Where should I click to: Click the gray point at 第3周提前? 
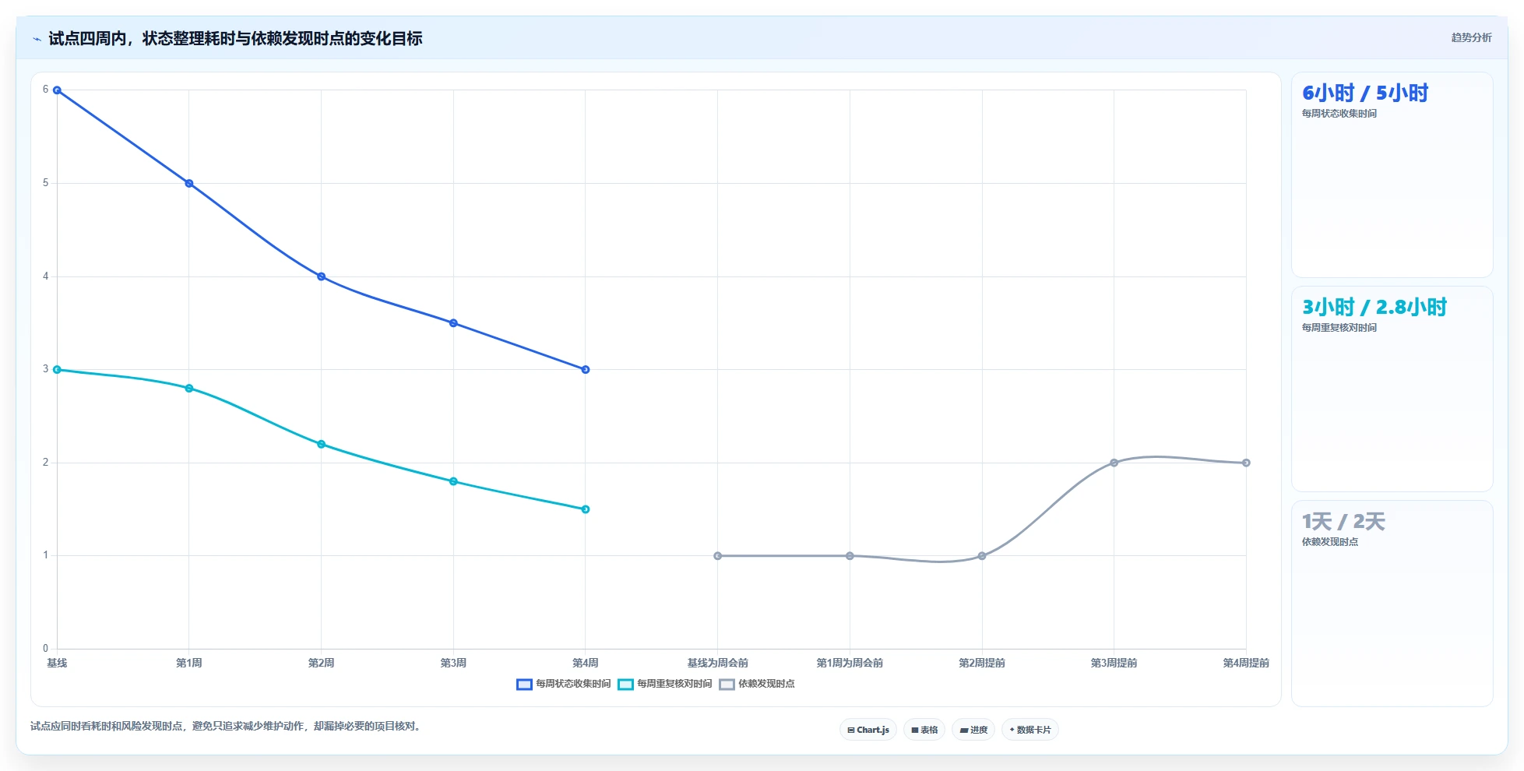[1114, 463]
